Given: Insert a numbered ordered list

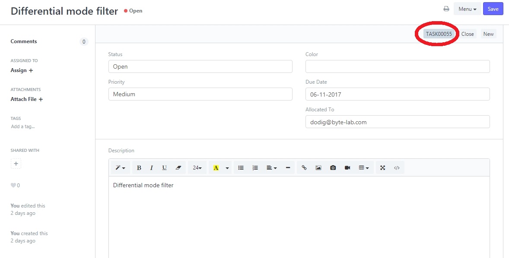Looking at the screenshot, I should (x=255, y=168).
